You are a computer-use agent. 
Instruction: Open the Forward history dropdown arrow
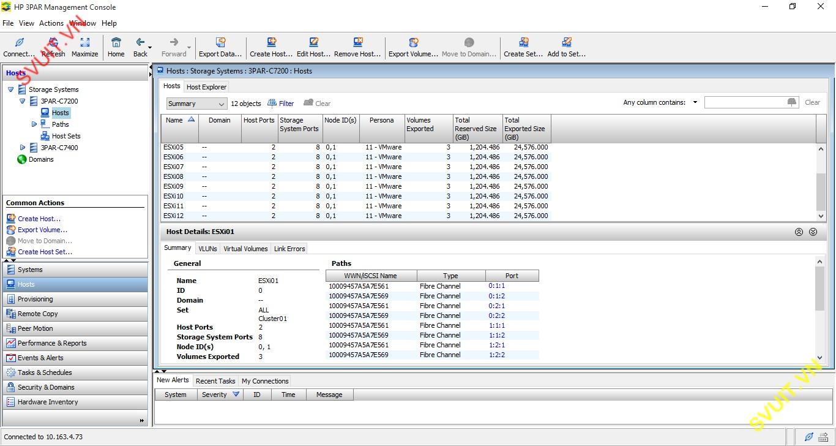189,48
